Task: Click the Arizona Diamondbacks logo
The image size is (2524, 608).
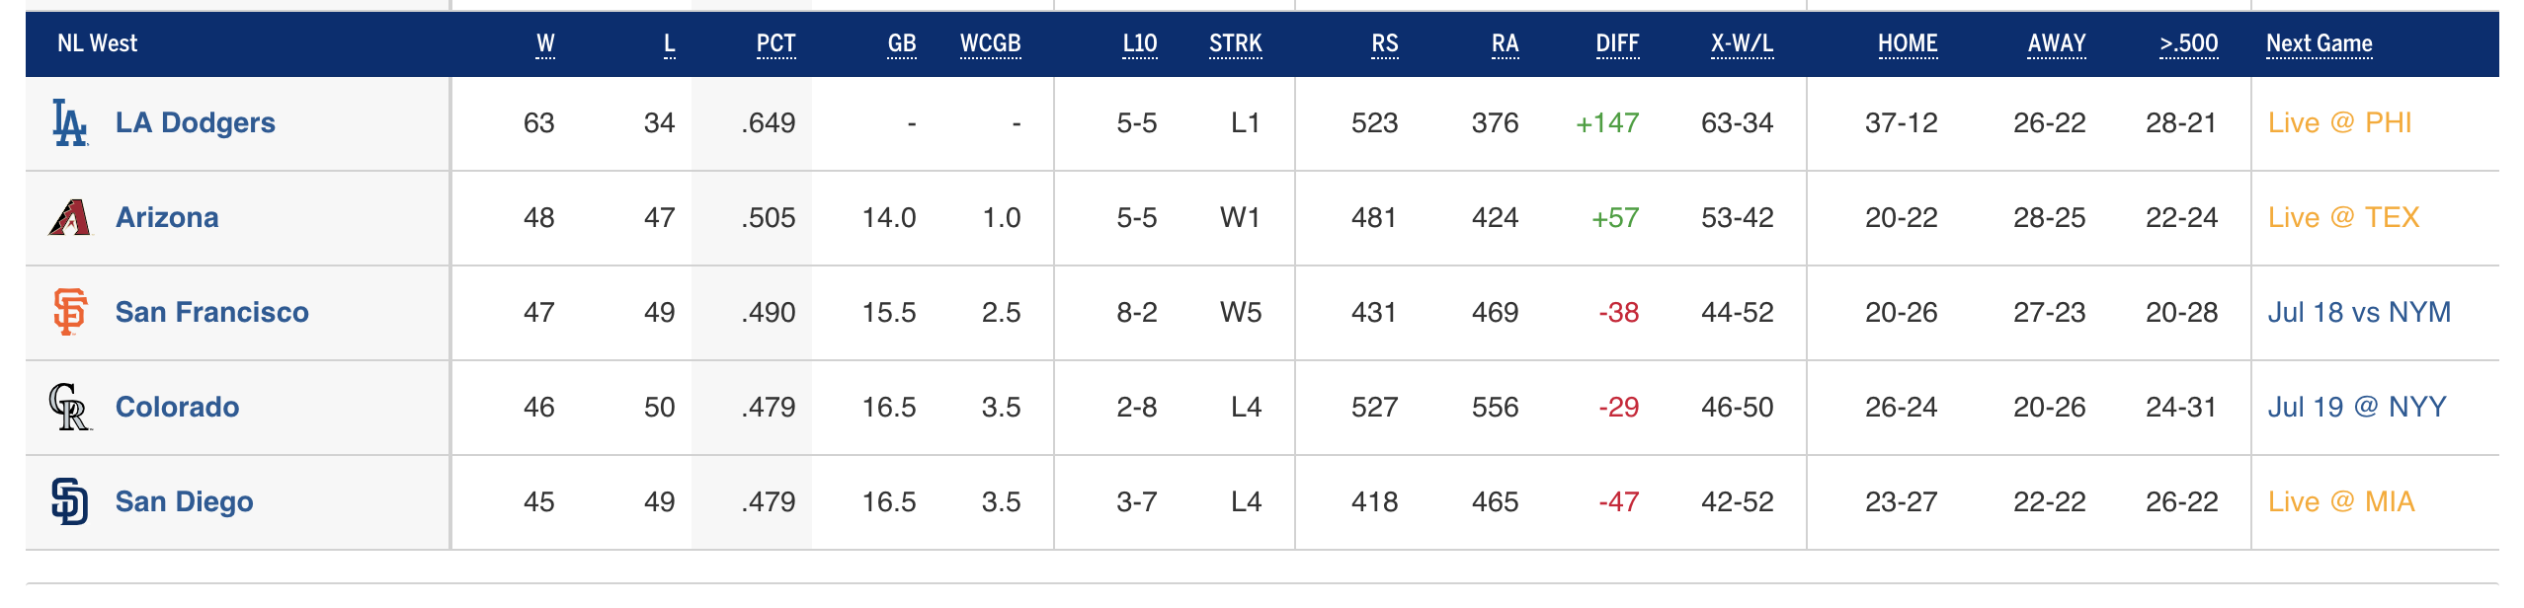Action: pyautogui.click(x=69, y=218)
